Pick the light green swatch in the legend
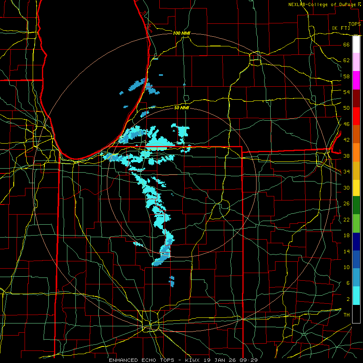Viewport: 363px width, 363px height. coord(356,223)
